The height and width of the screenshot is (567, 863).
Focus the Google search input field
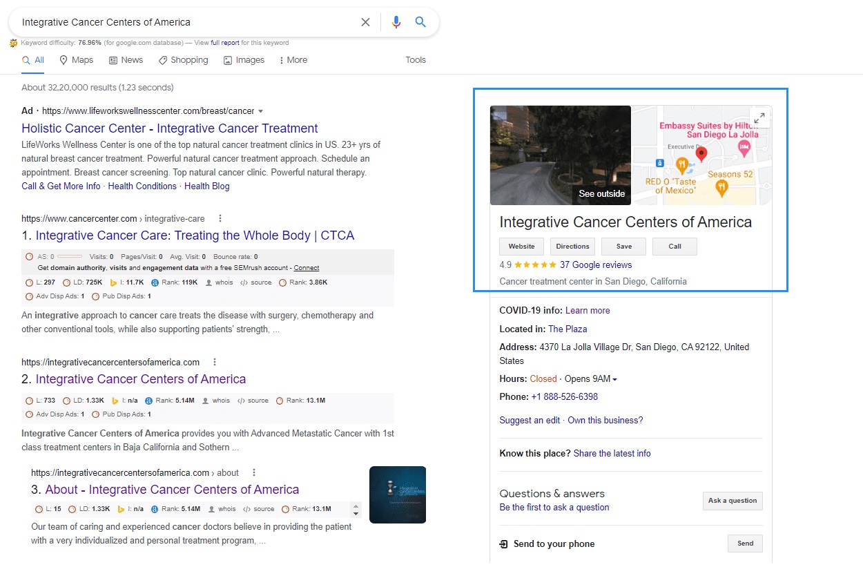pyautogui.click(x=188, y=22)
